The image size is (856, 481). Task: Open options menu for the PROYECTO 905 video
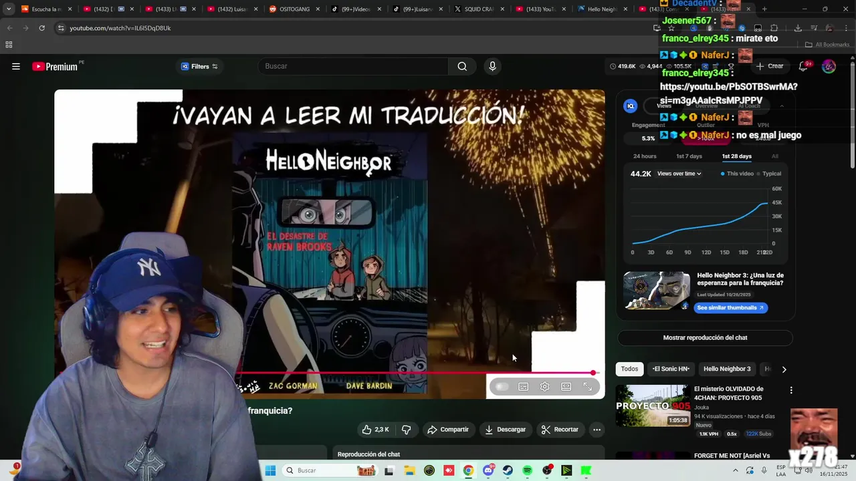pos(791,390)
